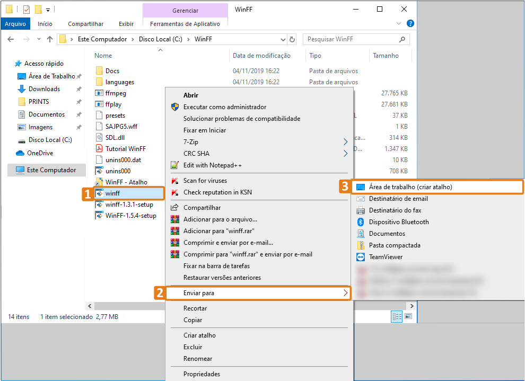The width and height of the screenshot is (525, 381).
Task: Click the Compartilhar share icon
Action: [x=175, y=207]
